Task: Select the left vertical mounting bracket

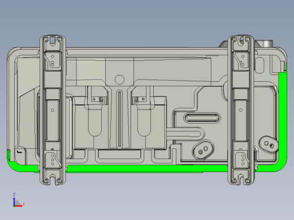Action: click(53, 110)
